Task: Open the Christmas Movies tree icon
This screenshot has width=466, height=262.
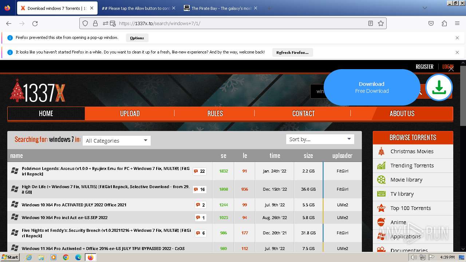Action: point(381,151)
